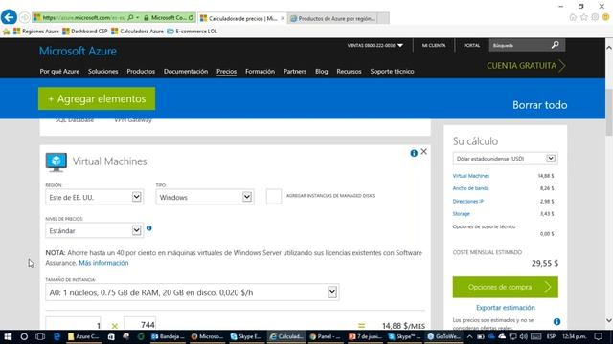Screen dimensions: 613x344
Task: Click the smiley feedback icon
Action: click(605, 17)
